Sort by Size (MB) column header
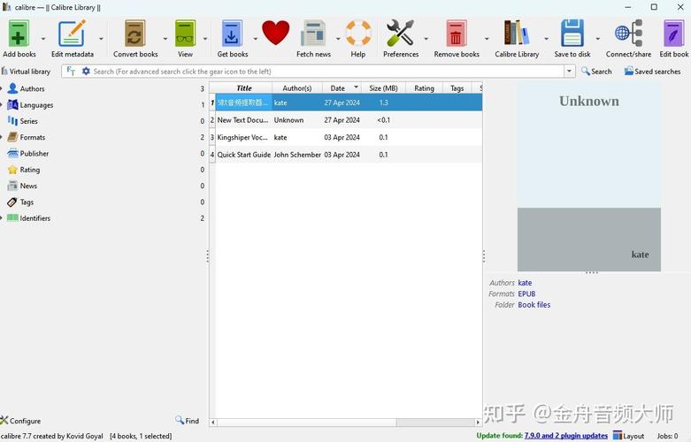 coord(383,88)
